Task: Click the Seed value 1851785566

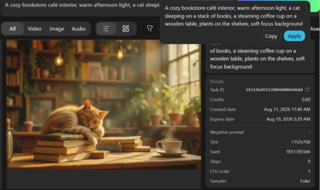Action: coord(298,152)
